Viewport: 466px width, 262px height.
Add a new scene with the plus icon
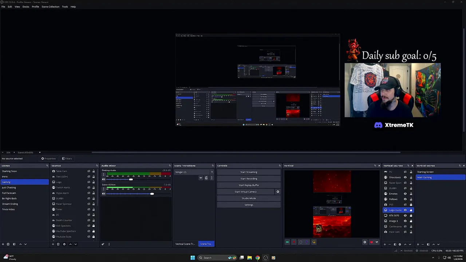click(x=3, y=244)
